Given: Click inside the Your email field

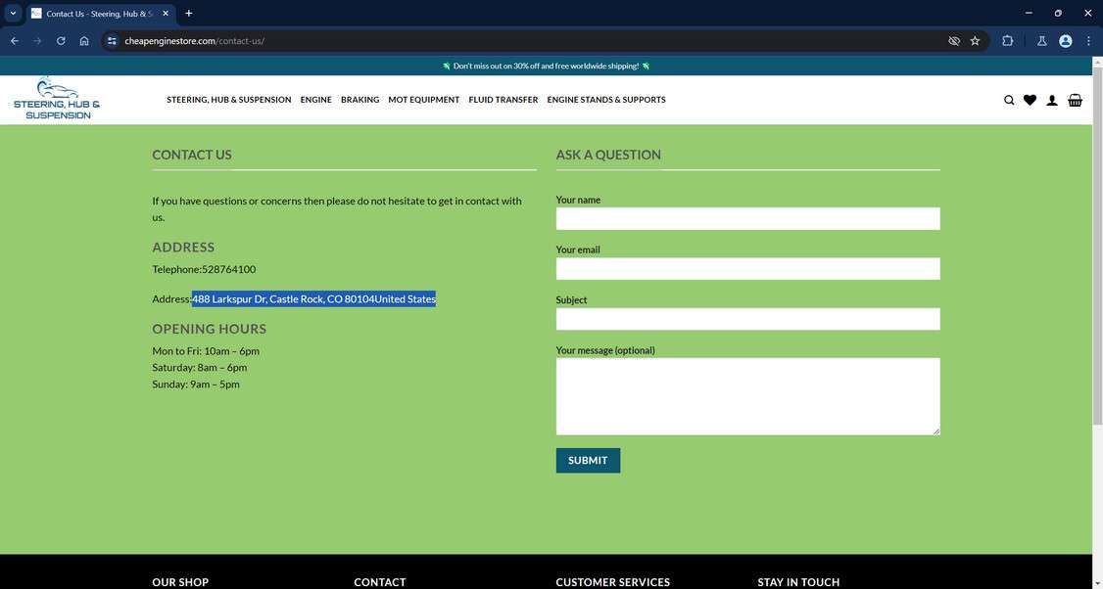Looking at the screenshot, I should (747, 268).
